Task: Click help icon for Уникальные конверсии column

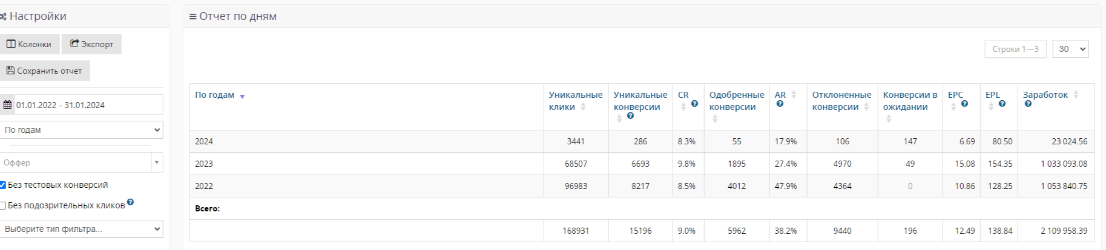Action: (x=630, y=116)
